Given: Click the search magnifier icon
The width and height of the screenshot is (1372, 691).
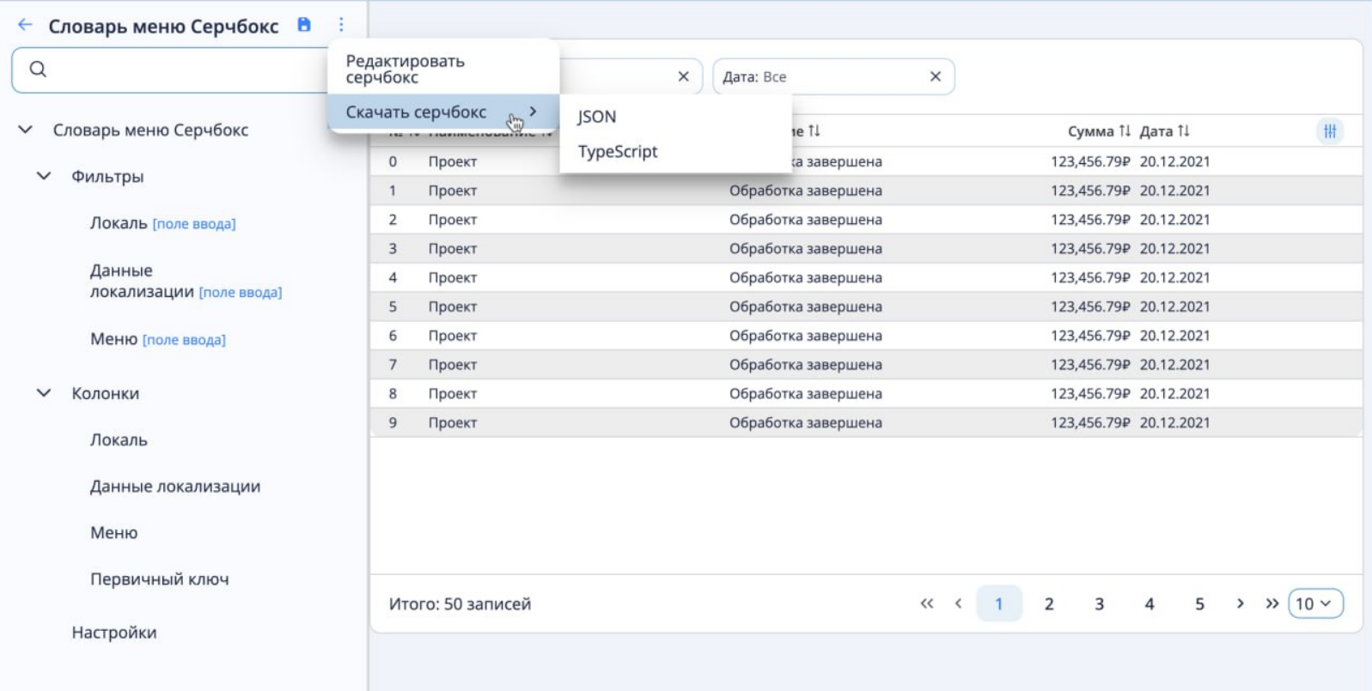Looking at the screenshot, I should coord(38,70).
